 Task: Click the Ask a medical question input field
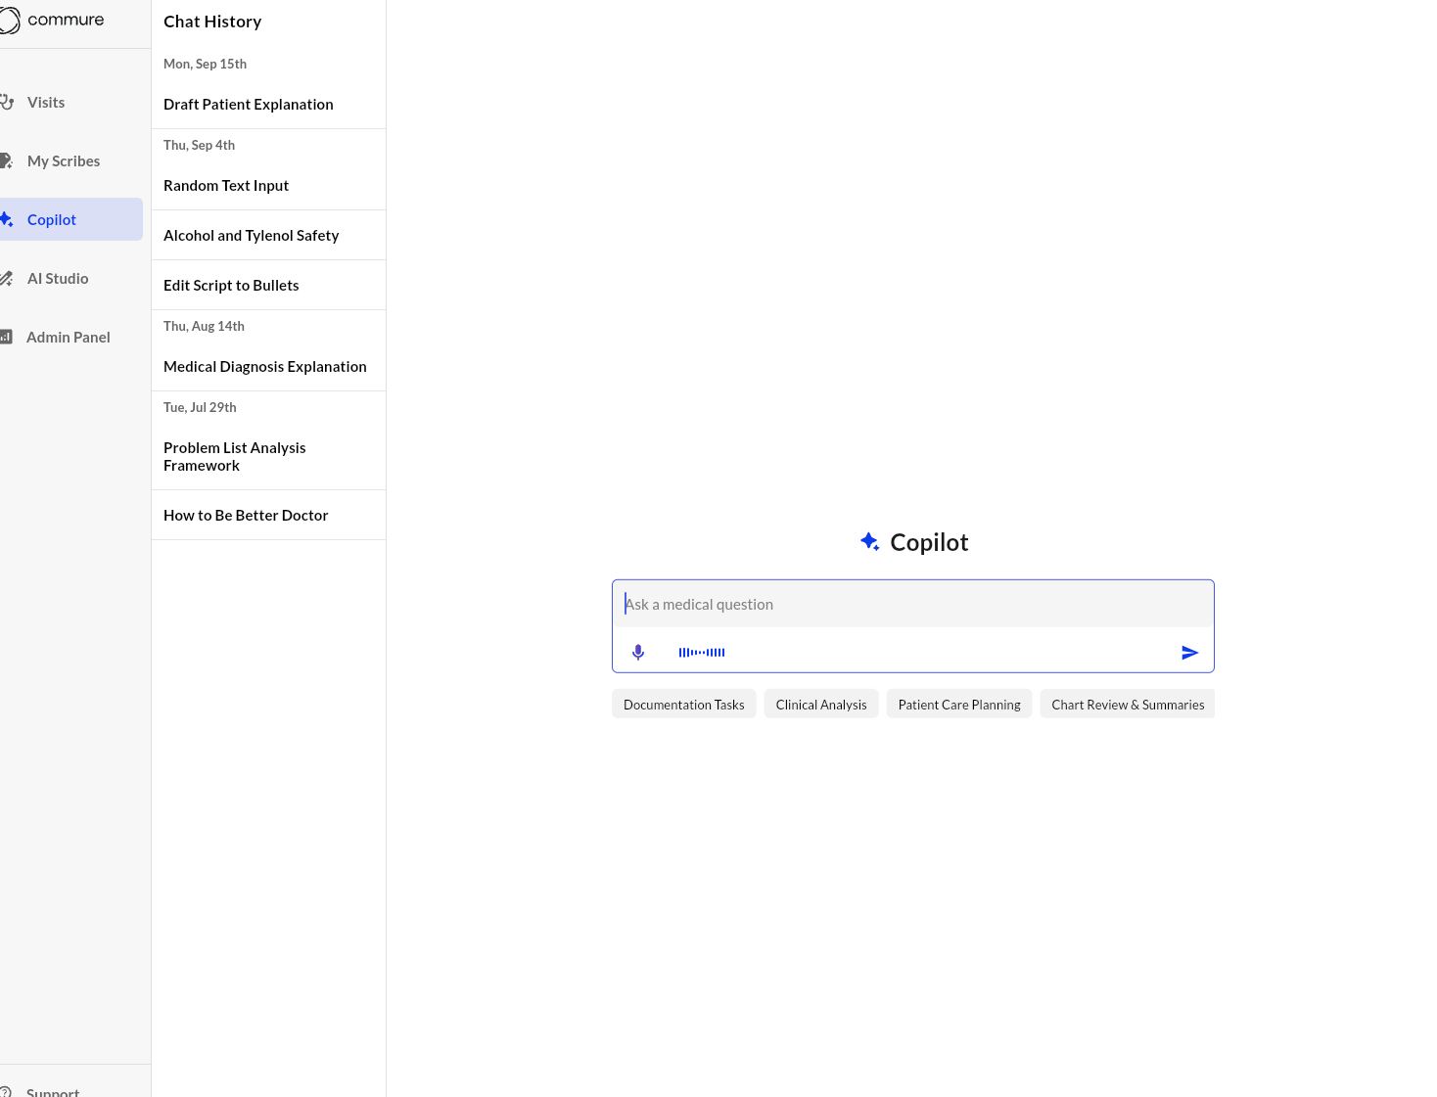pyautogui.click(x=912, y=604)
